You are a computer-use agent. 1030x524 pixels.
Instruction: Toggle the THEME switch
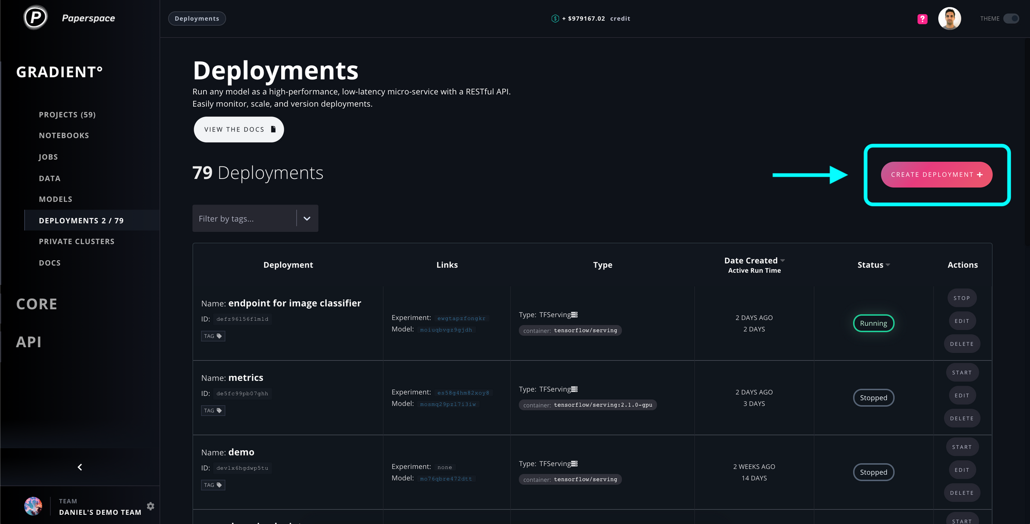click(x=1011, y=19)
